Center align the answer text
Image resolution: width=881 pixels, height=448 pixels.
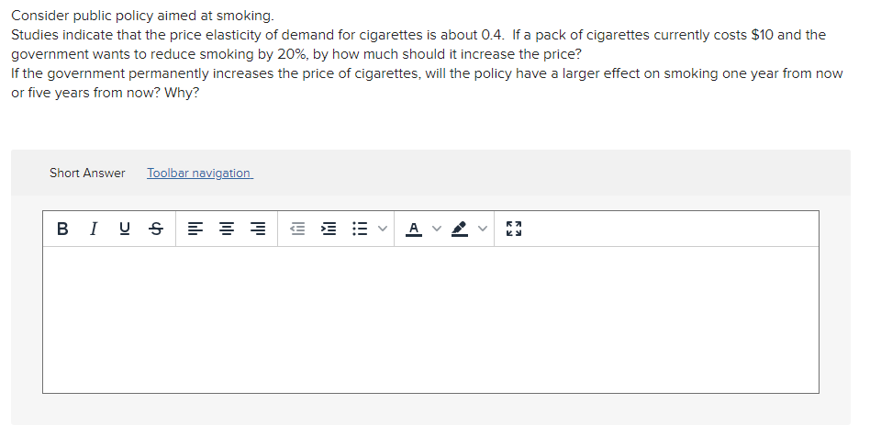227,229
